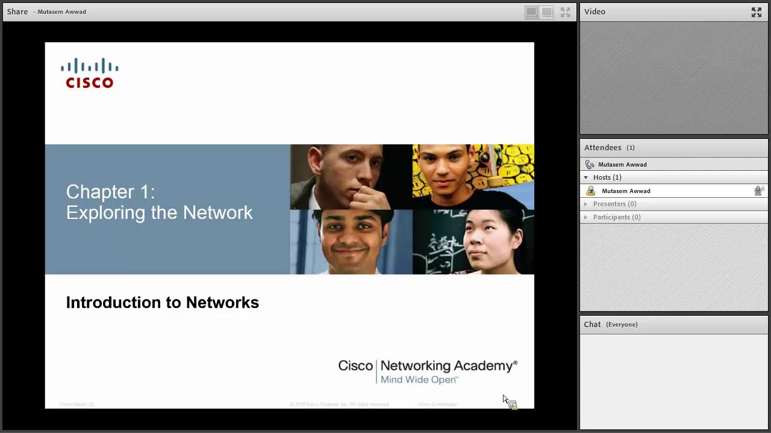Click the Cisco Networking Academy logo

click(x=428, y=372)
